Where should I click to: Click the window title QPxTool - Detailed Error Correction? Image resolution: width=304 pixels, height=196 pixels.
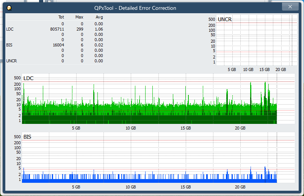(x=135, y=8)
